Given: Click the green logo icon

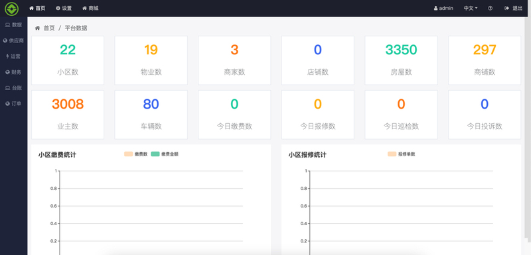Looking at the screenshot, I should [x=11, y=9].
